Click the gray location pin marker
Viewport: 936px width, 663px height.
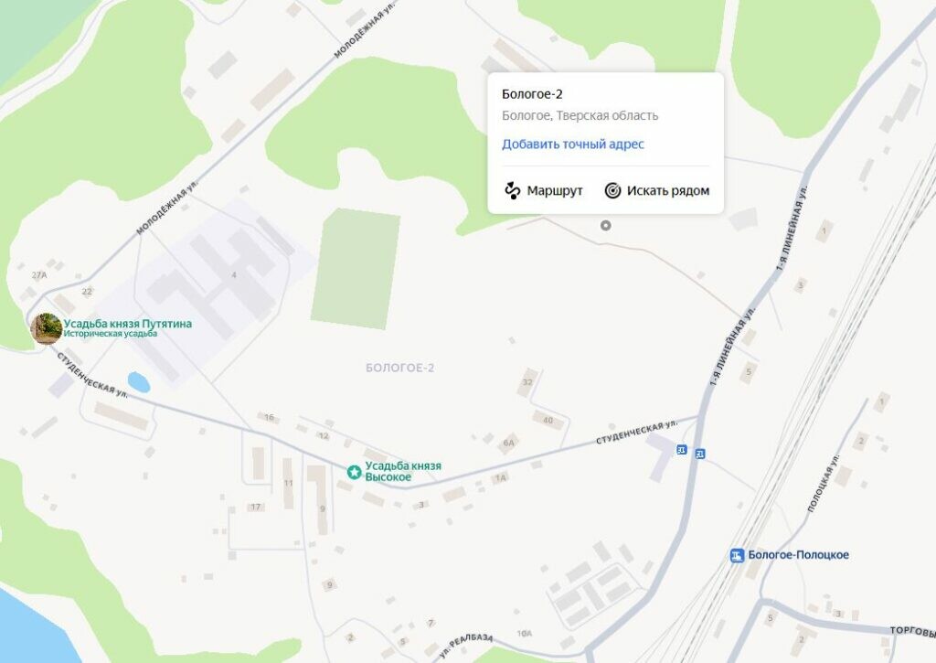pyautogui.click(x=606, y=225)
